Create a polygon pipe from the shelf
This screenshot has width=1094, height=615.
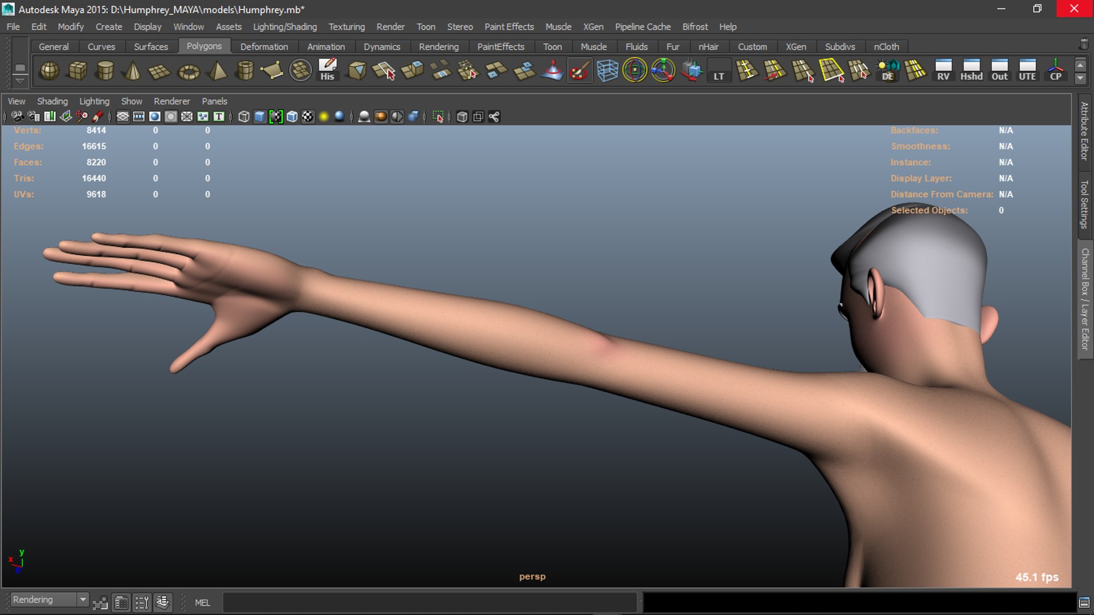click(245, 71)
